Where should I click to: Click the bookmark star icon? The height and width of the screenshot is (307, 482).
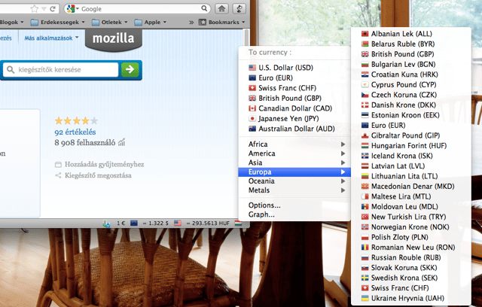click(x=35, y=8)
